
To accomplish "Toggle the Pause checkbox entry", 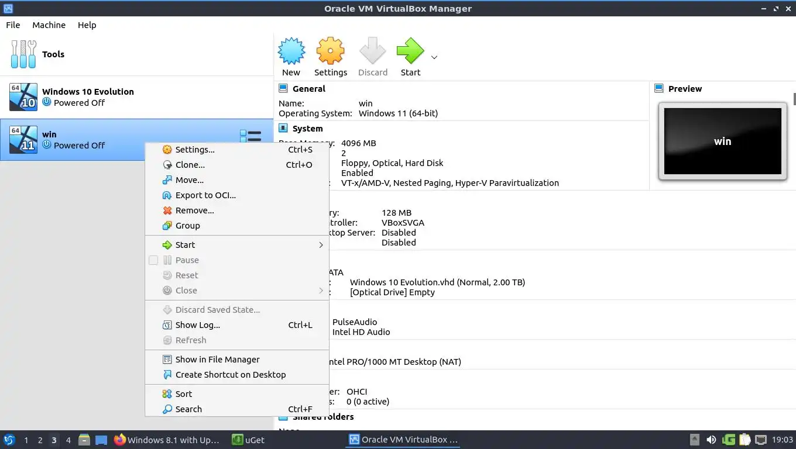I will [x=153, y=260].
